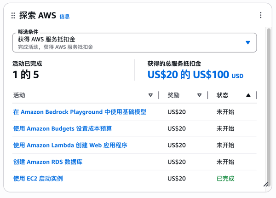
Task: Click the 活动 column header label
Action: [19, 95]
